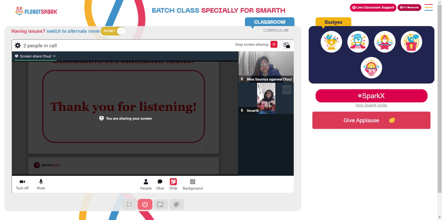Select Smarth's video tile
Viewport: 442px width, 220px height.
266,98
